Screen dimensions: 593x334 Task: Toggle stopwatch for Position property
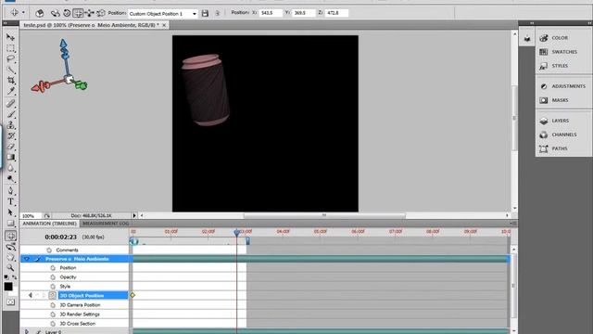point(53,268)
